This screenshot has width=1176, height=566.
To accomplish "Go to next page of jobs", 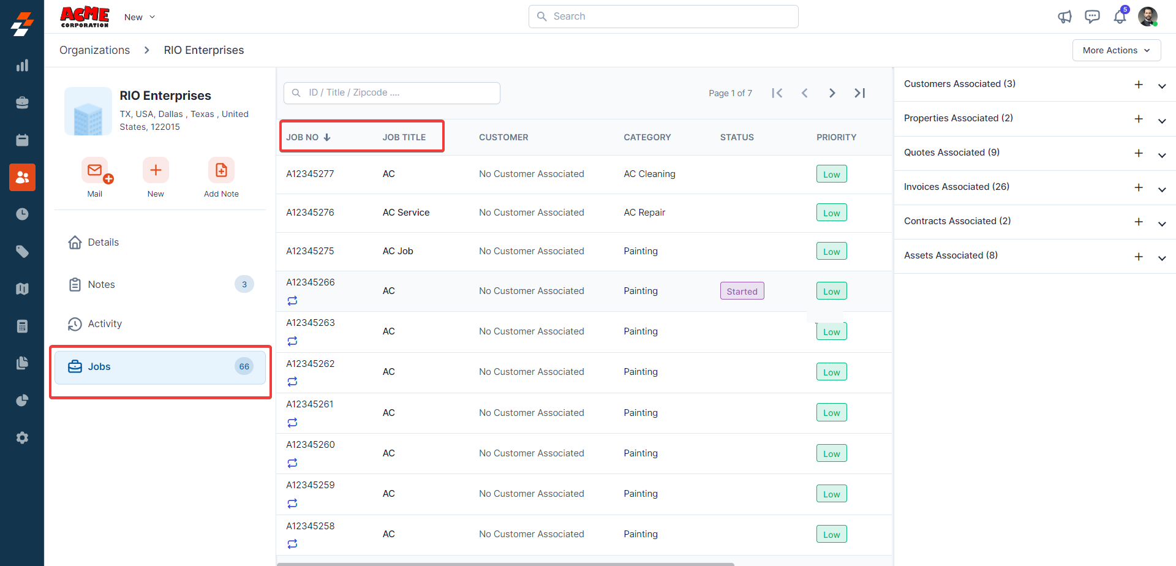I will point(832,93).
